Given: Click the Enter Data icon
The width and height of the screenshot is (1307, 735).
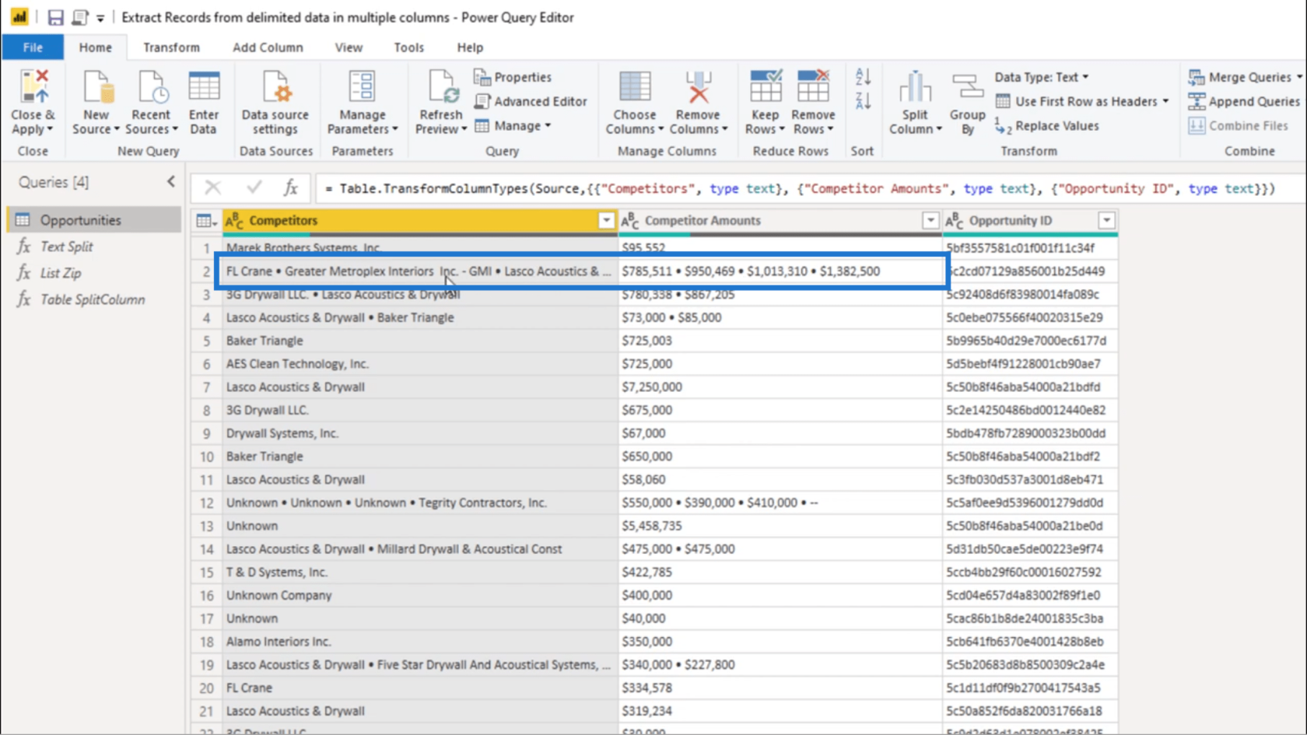Looking at the screenshot, I should pyautogui.click(x=204, y=86).
